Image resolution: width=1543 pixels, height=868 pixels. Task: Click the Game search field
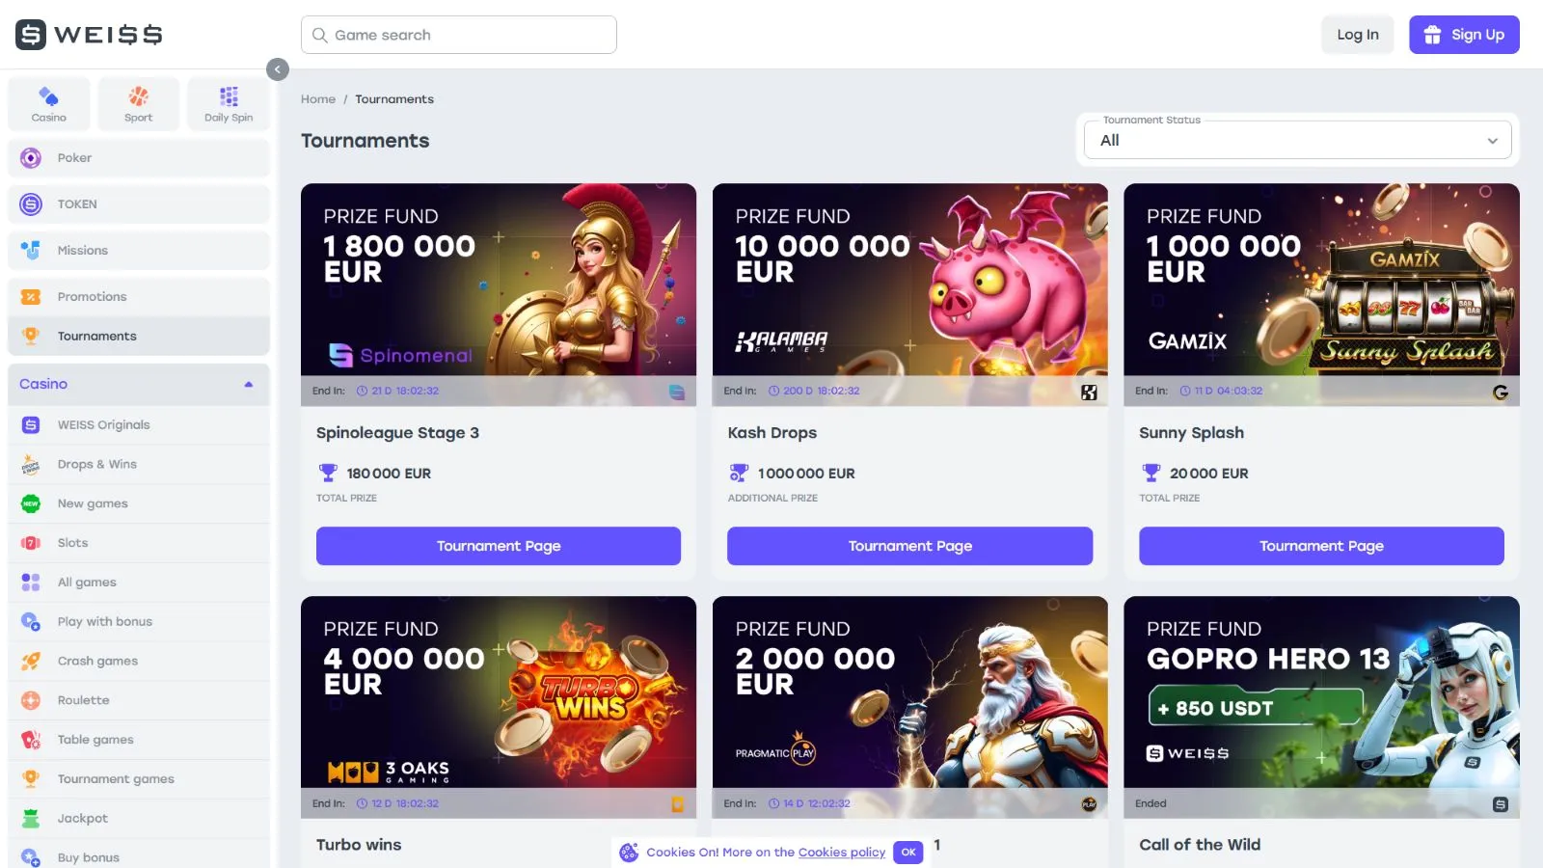459,35
